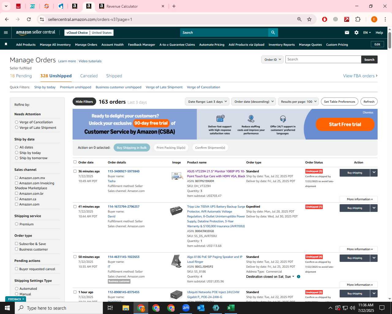The height and width of the screenshot is (314, 392).
Task: Open the EN language dropdown
Action: pyautogui.click(x=367, y=33)
